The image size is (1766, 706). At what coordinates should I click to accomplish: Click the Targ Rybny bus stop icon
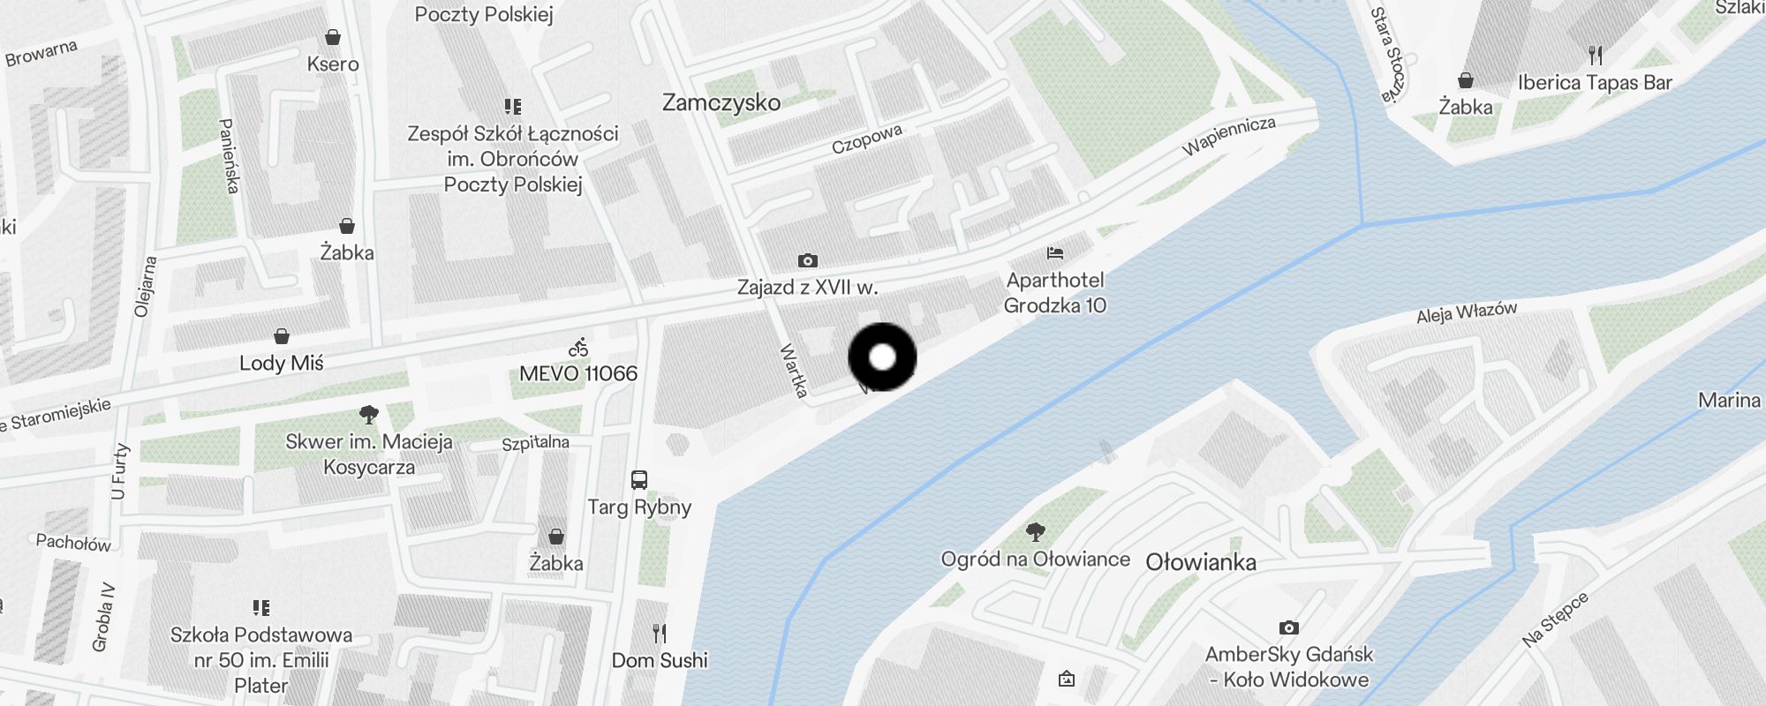pyautogui.click(x=639, y=480)
